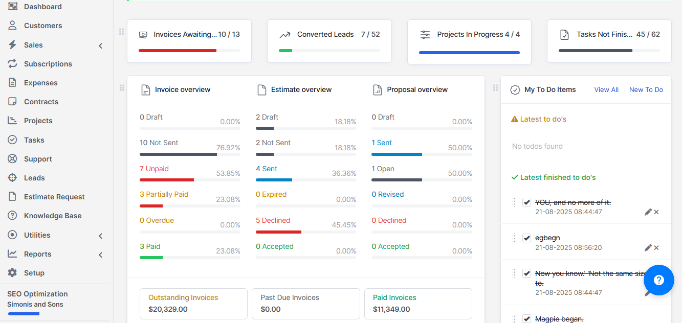Open the View All todos link
The width and height of the screenshot is (682, 323).
coord(606,89)
